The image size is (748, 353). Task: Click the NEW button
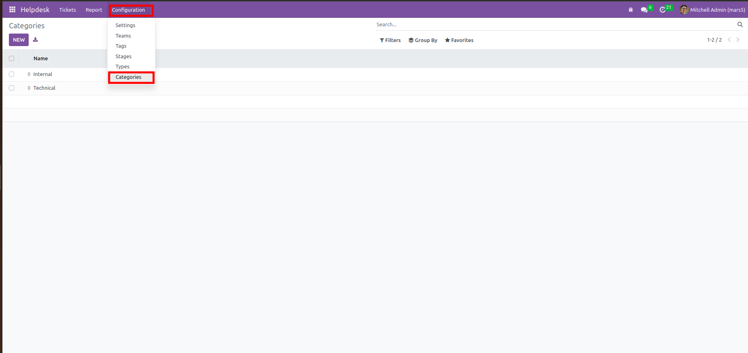click(19, 40)
